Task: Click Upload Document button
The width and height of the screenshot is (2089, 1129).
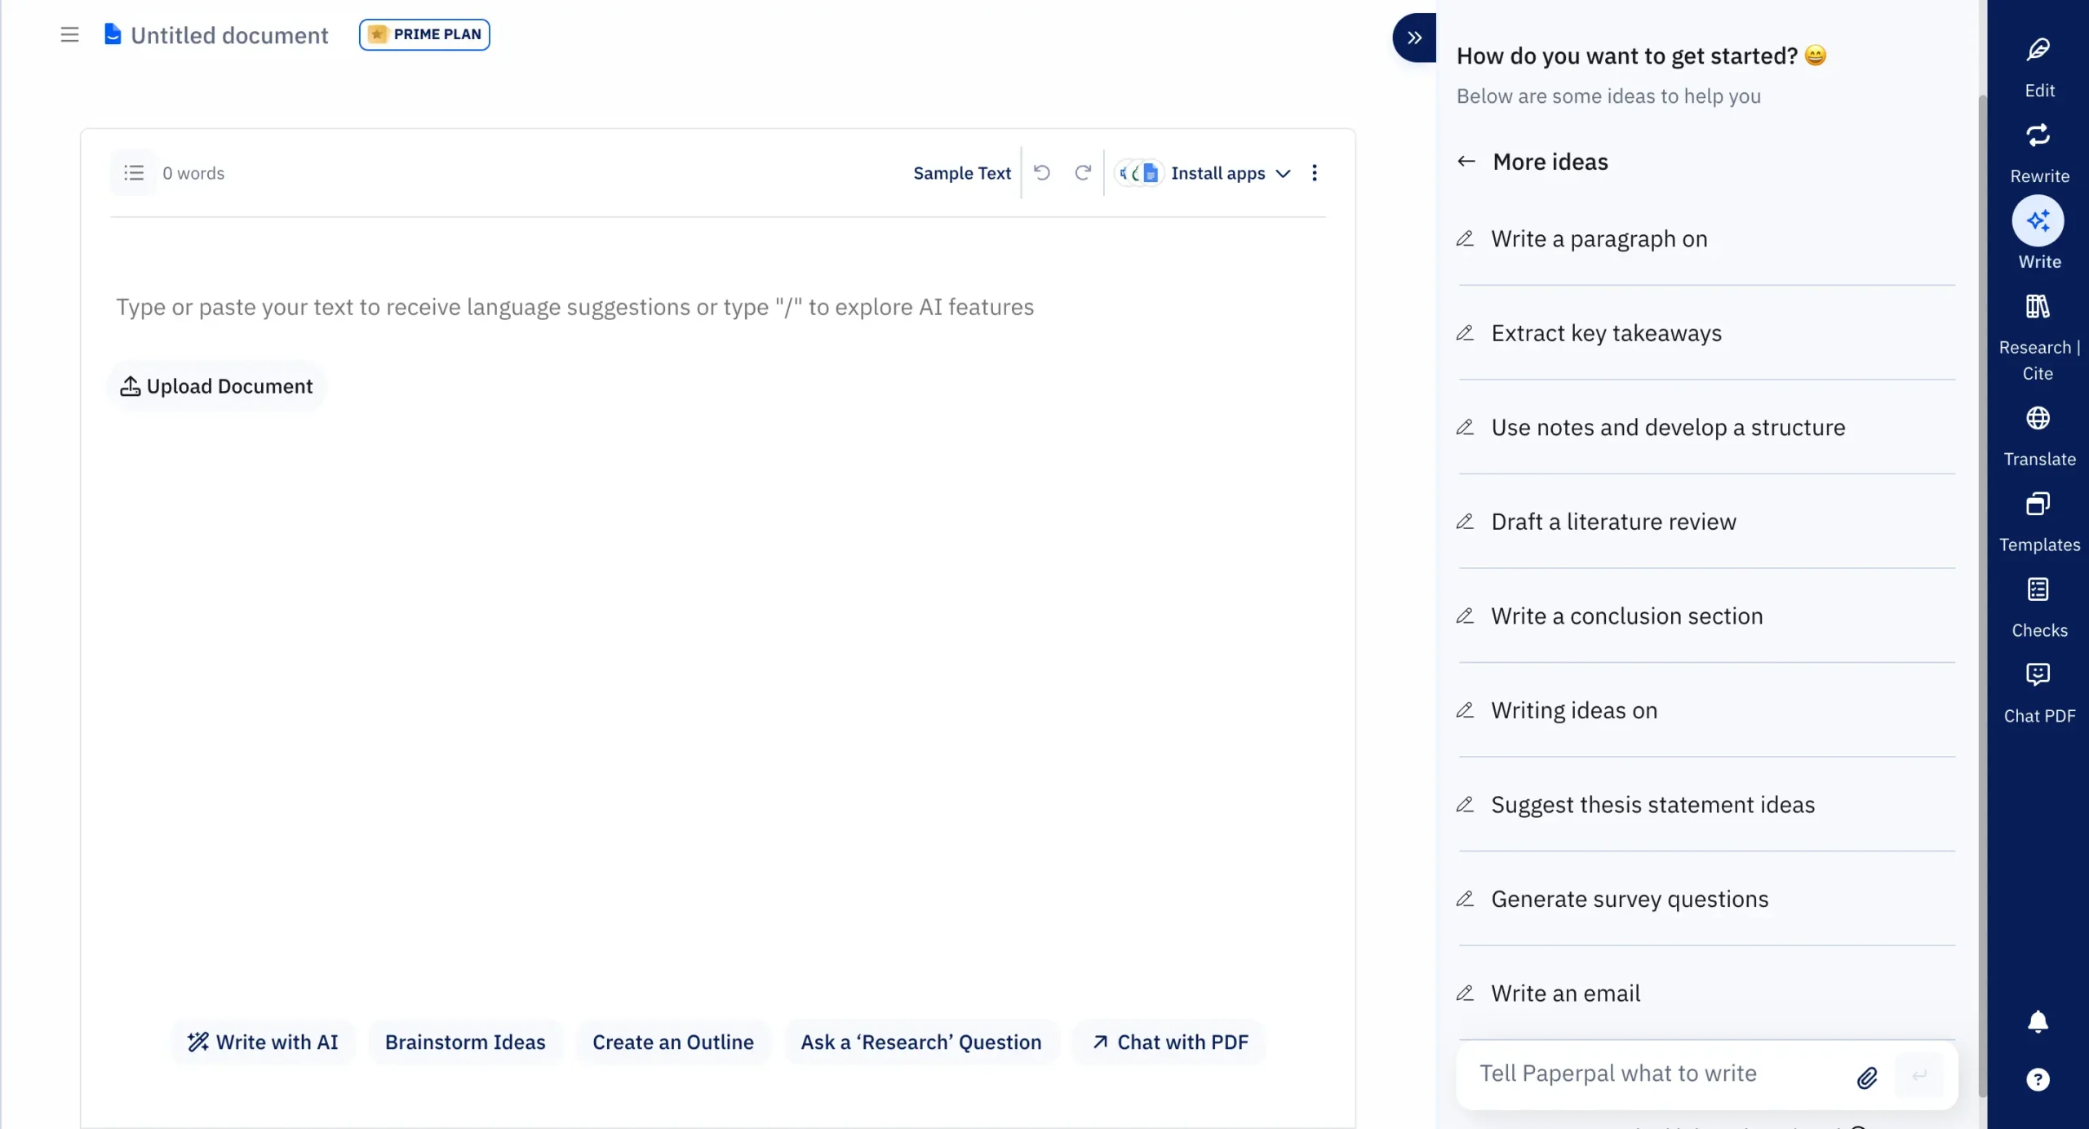Action: click(216, 386)
